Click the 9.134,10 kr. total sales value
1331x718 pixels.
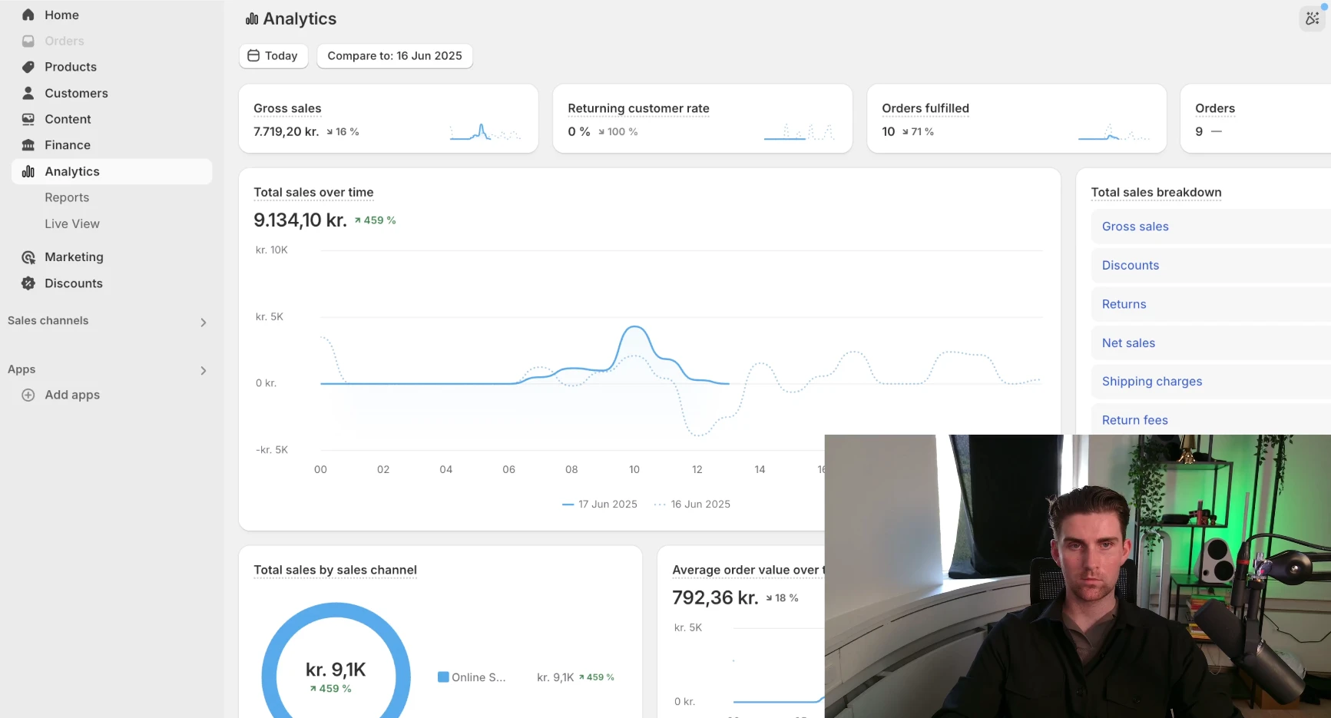(x=300, y=220)
